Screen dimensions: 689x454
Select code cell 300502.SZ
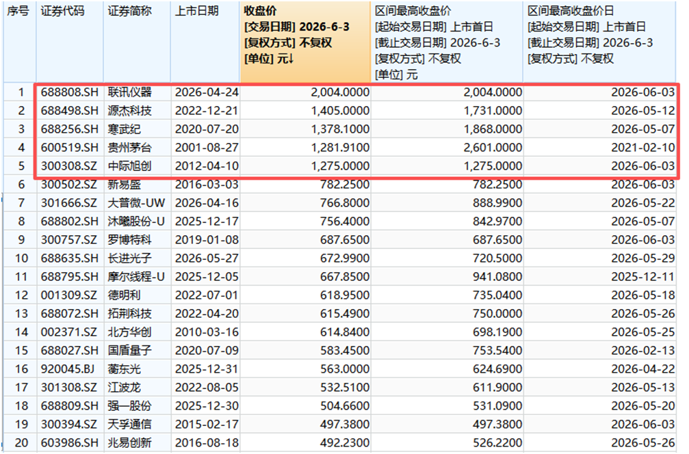pos(70,185)
